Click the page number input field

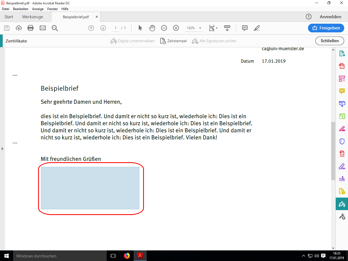(116, 28)
